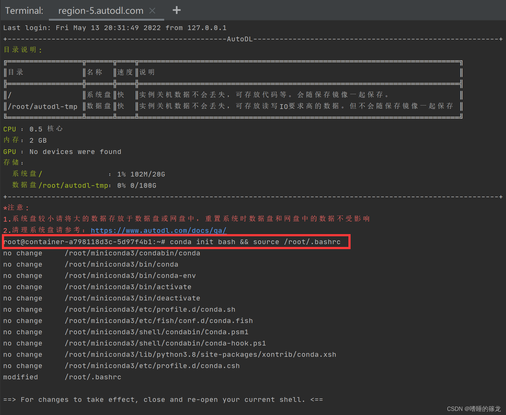Click the '/root/miniconda3/bin/deactivate' path
Image resolution: width=506 pixels, height=415 pixels.
(x=133, y=298)
